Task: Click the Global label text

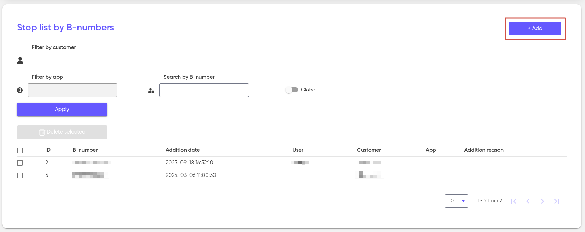Action: (308, 90)
